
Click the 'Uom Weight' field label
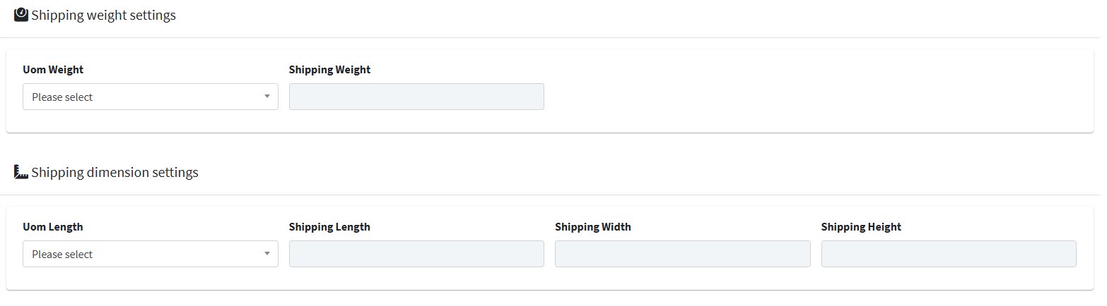click(53, 70)
